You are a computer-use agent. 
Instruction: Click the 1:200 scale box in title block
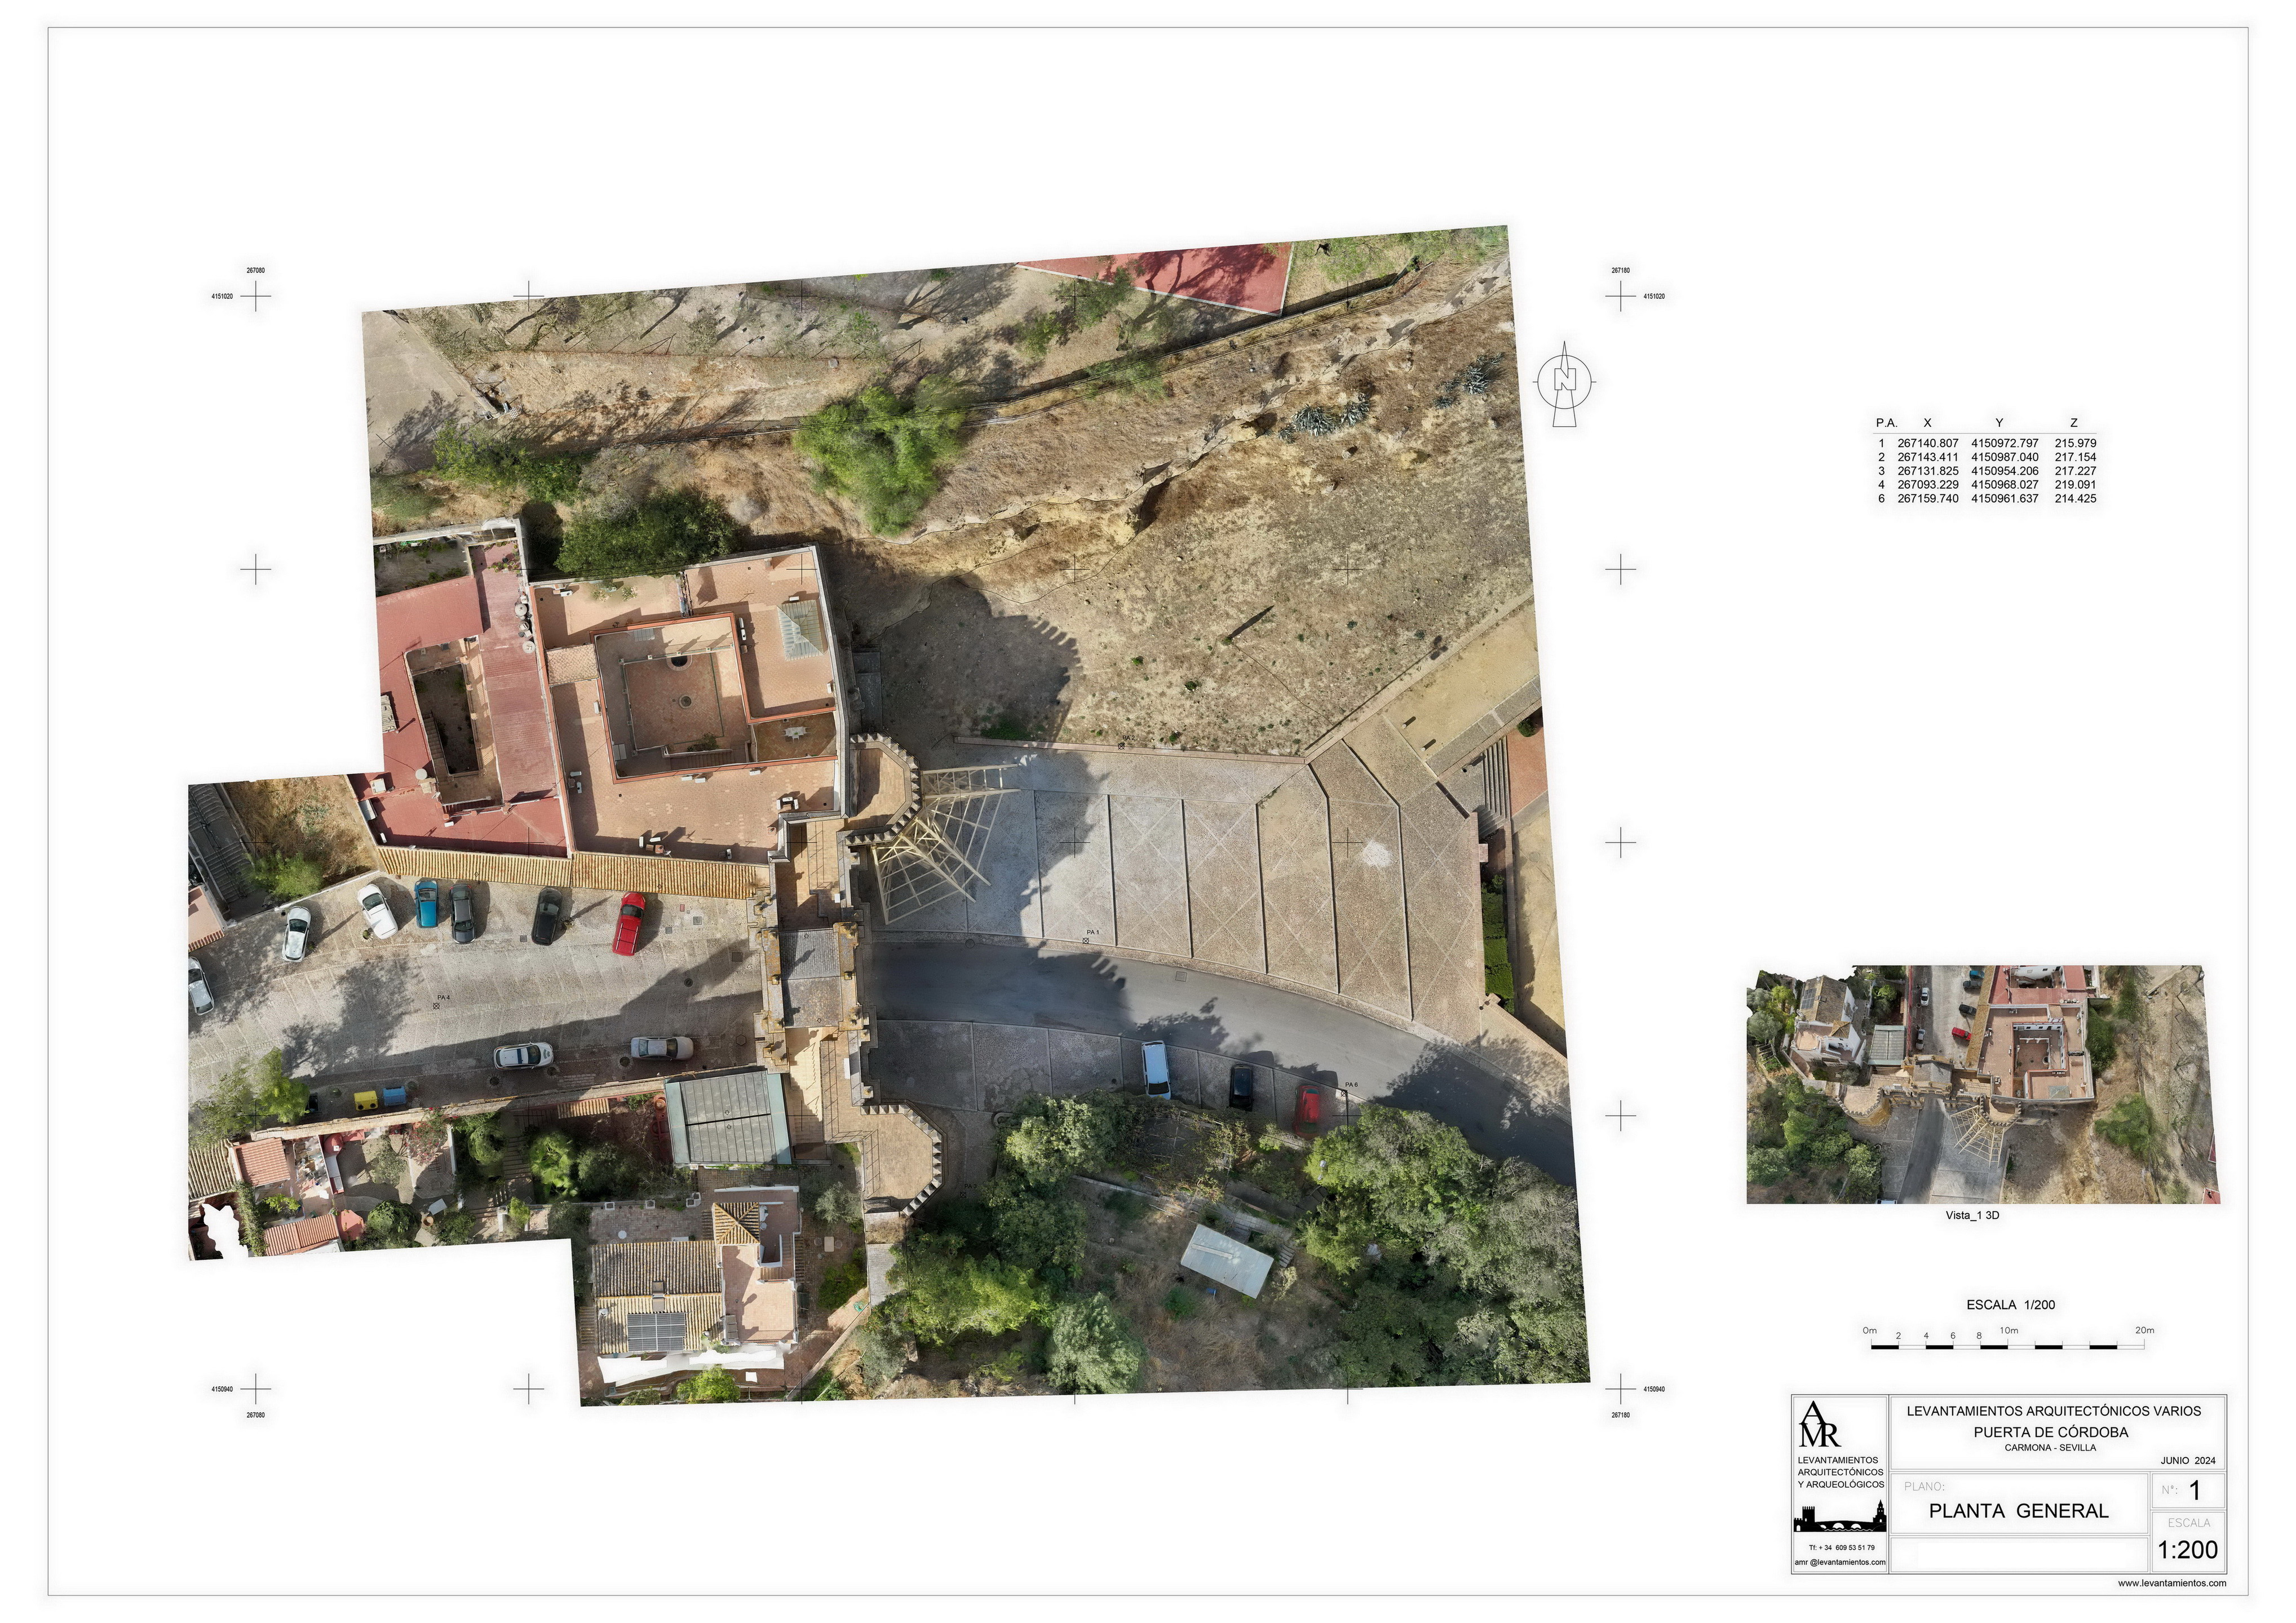click(x=2188, y=1550)
